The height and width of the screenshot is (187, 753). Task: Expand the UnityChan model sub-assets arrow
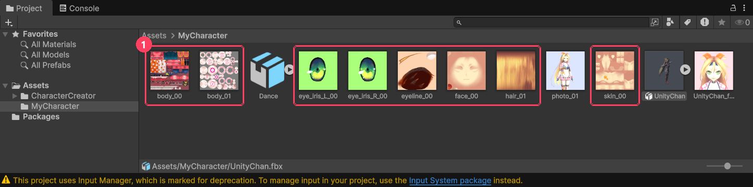coord(686,69)
